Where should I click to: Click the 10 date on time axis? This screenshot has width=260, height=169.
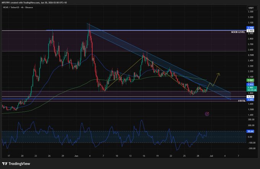[x=117, y=156]
